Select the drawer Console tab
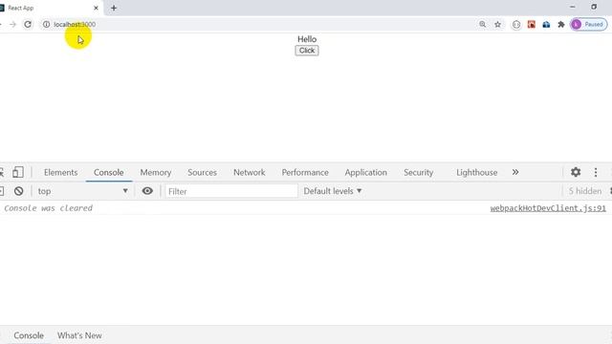 pyautogui.click(x=29, y=335)
